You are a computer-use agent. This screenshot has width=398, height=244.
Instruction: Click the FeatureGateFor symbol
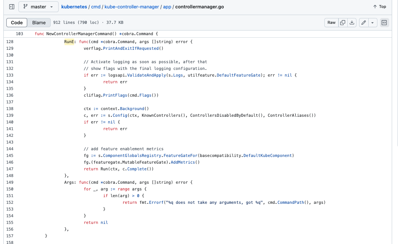(x=181, y=155)
